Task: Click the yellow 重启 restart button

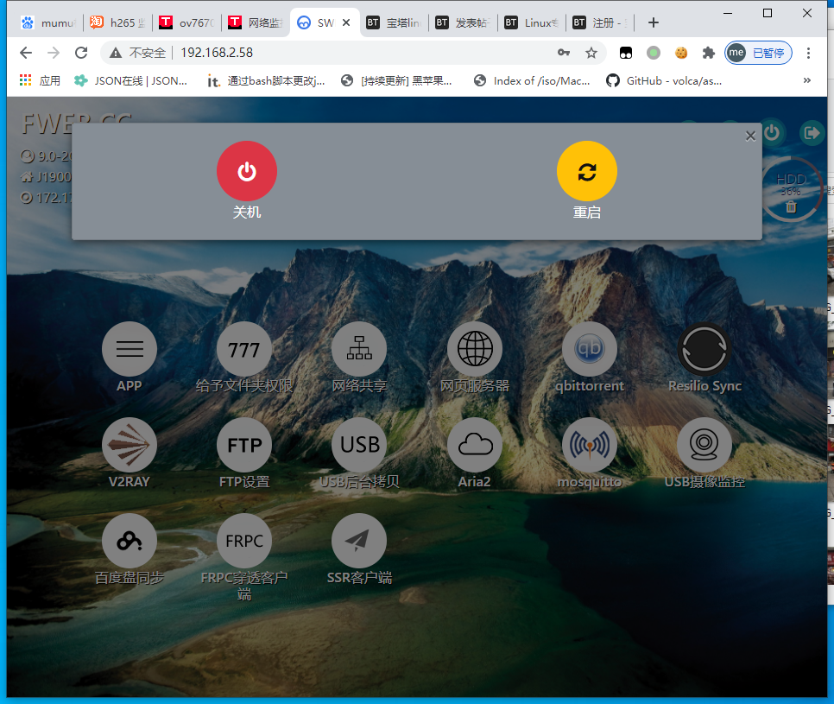Action: (586, 171)
